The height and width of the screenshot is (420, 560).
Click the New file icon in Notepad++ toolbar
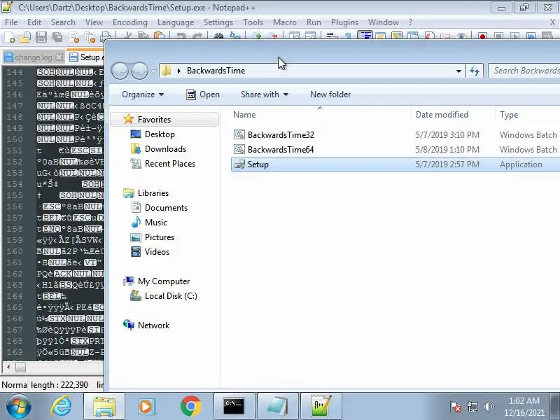(x=10, y=37)
